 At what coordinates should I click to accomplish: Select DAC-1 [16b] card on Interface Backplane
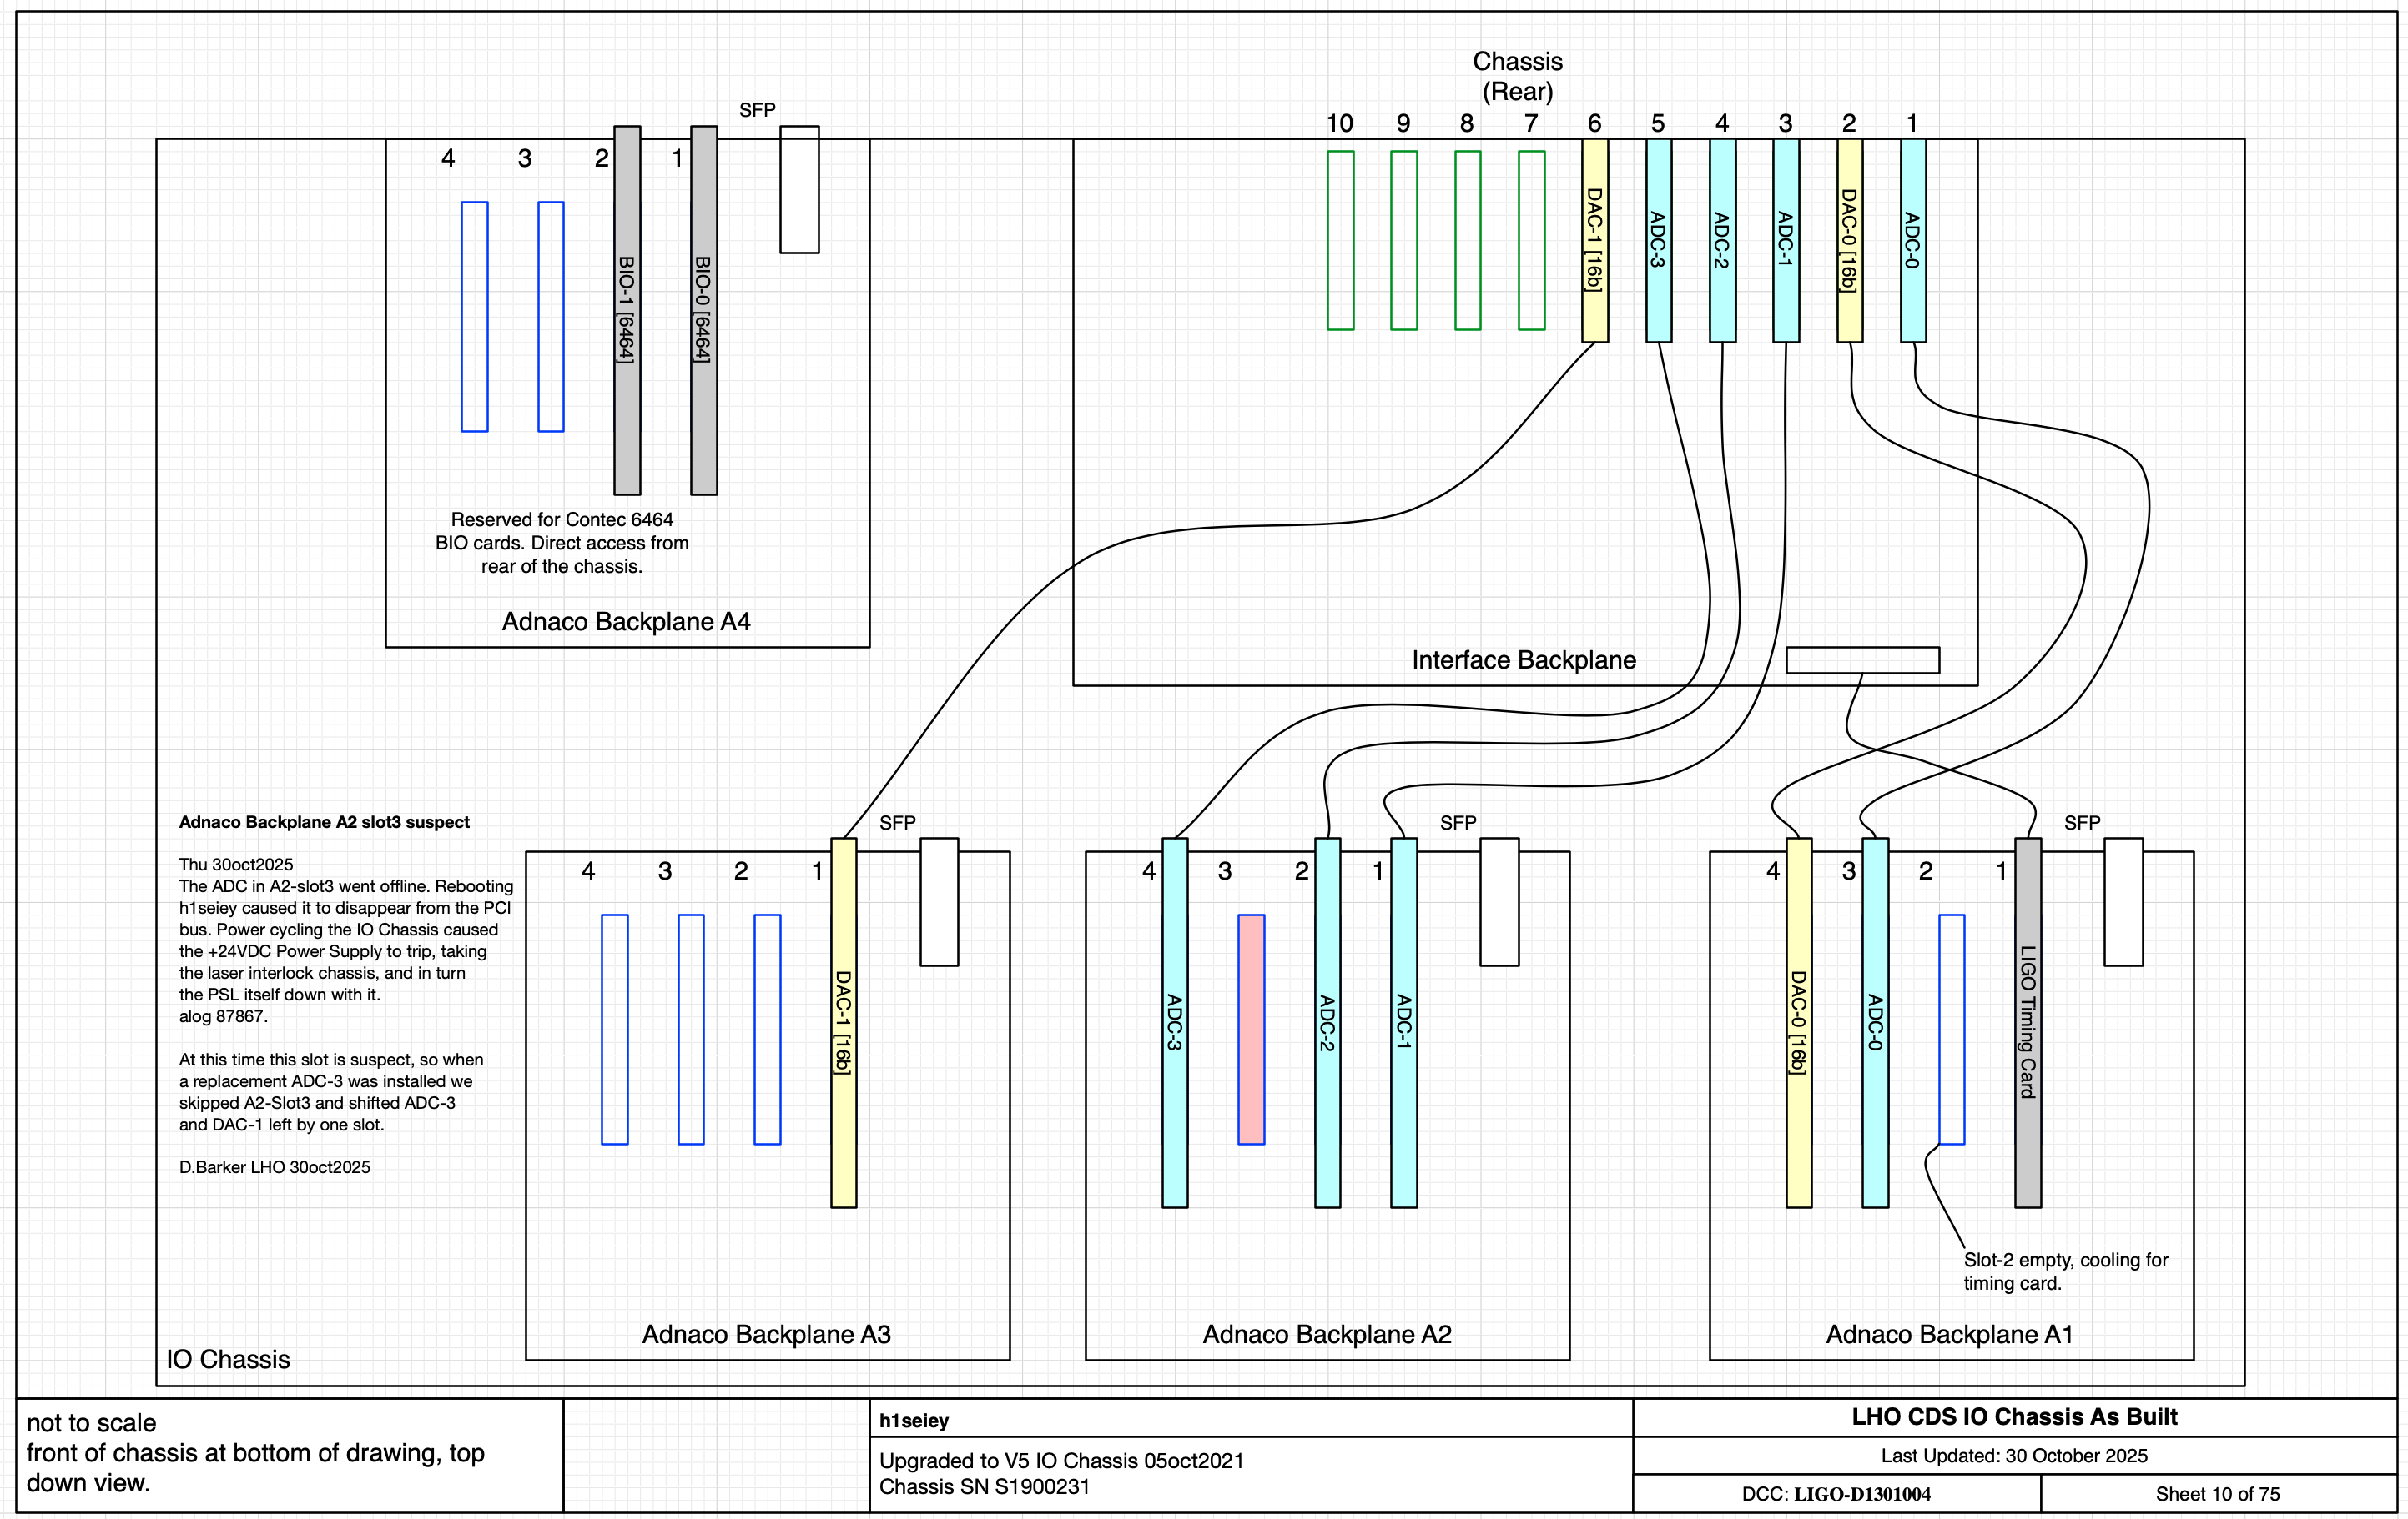1595,240
